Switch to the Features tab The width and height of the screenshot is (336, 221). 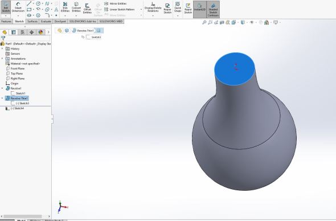point(6,22)
